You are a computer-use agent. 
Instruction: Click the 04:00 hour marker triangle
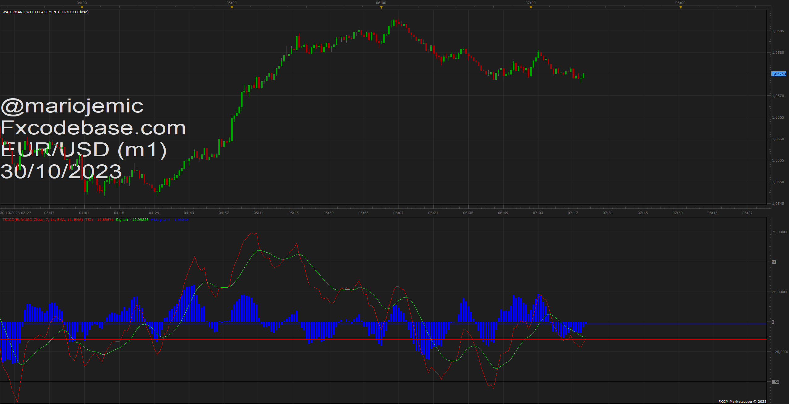[82, 8]
